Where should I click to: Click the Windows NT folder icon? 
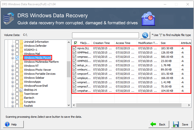pyautogui.click(x=22, y=66)
